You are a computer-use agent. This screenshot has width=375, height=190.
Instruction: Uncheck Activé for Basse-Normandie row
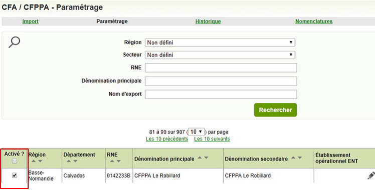[15, 175]
